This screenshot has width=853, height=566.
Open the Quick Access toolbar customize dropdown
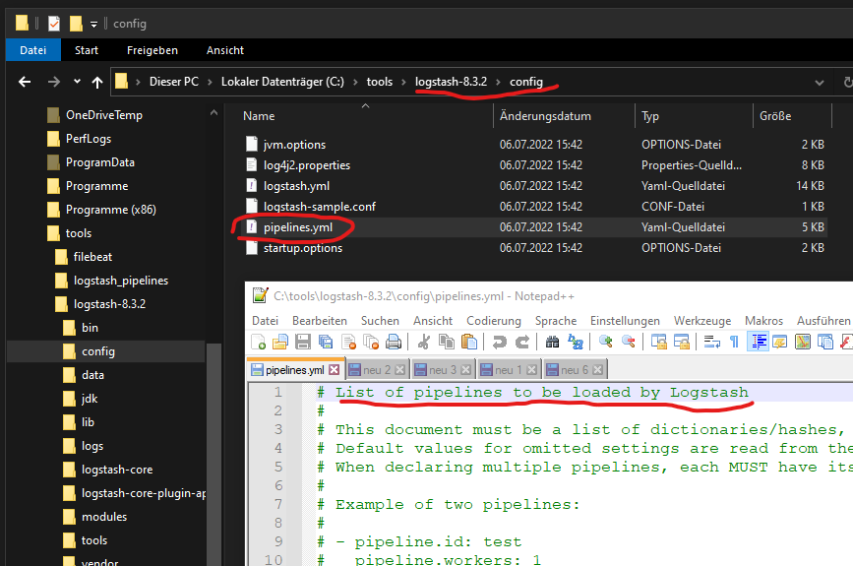tap(93, 24)
